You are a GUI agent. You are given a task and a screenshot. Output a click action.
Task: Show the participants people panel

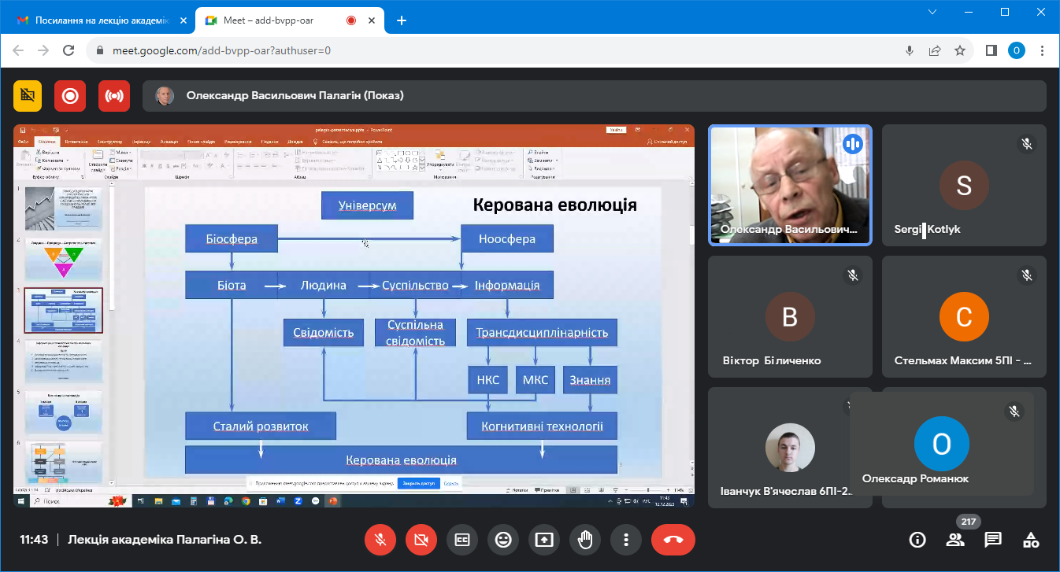coord(955,540)
